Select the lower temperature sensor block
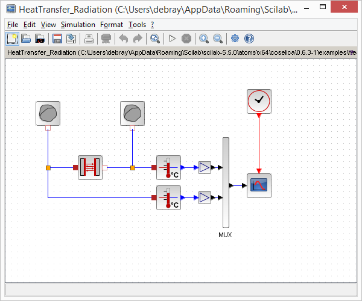 pyautogui.click(x=168, y=197)
